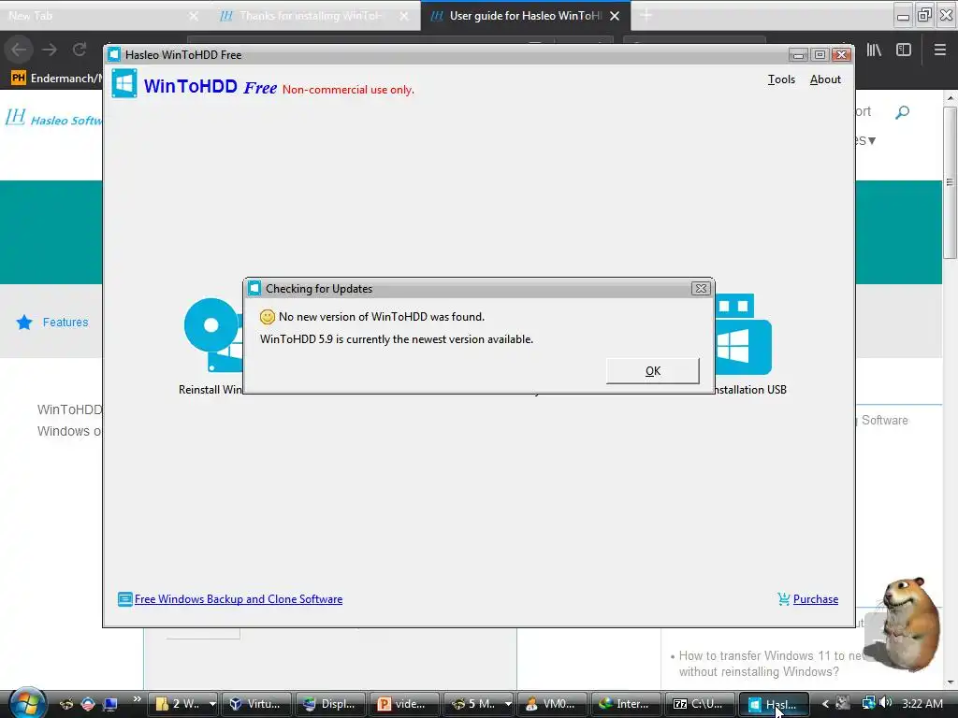The image size is (958, 718).
Task: Click the Hasleo Software logo on webpage
Action: [53, 118]
